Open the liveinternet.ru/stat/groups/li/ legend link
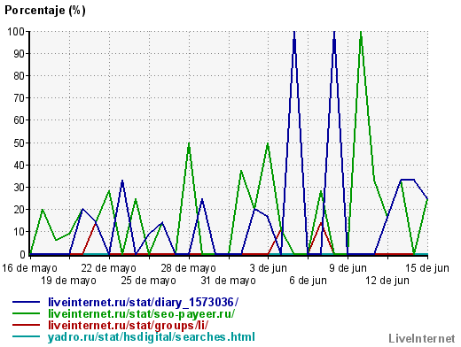461x347 pixels. [x=128, y=326]
